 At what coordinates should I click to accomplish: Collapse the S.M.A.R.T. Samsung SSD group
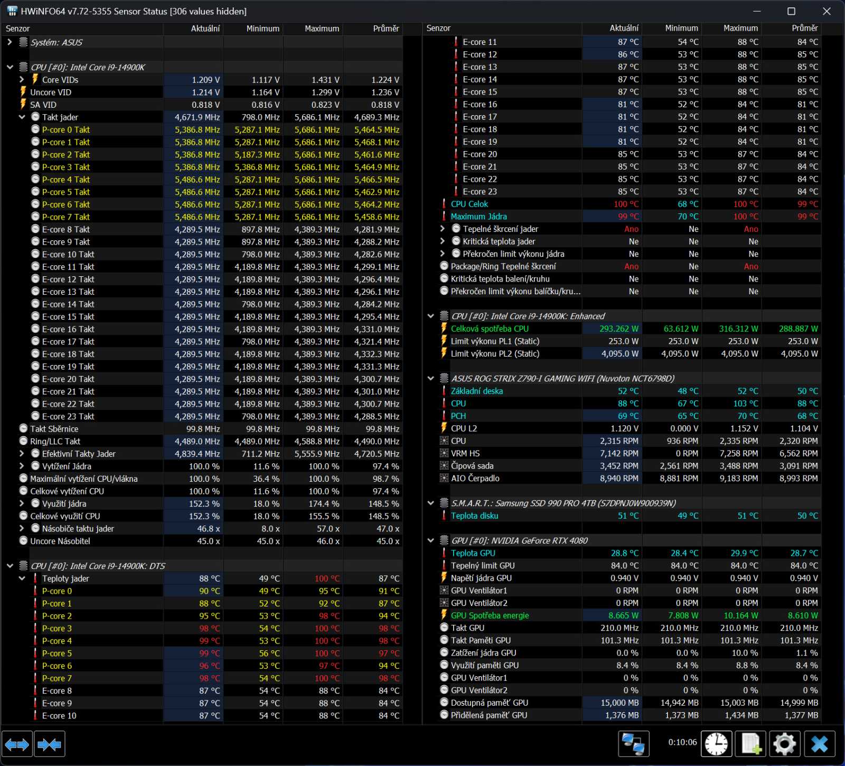(430, 503)
